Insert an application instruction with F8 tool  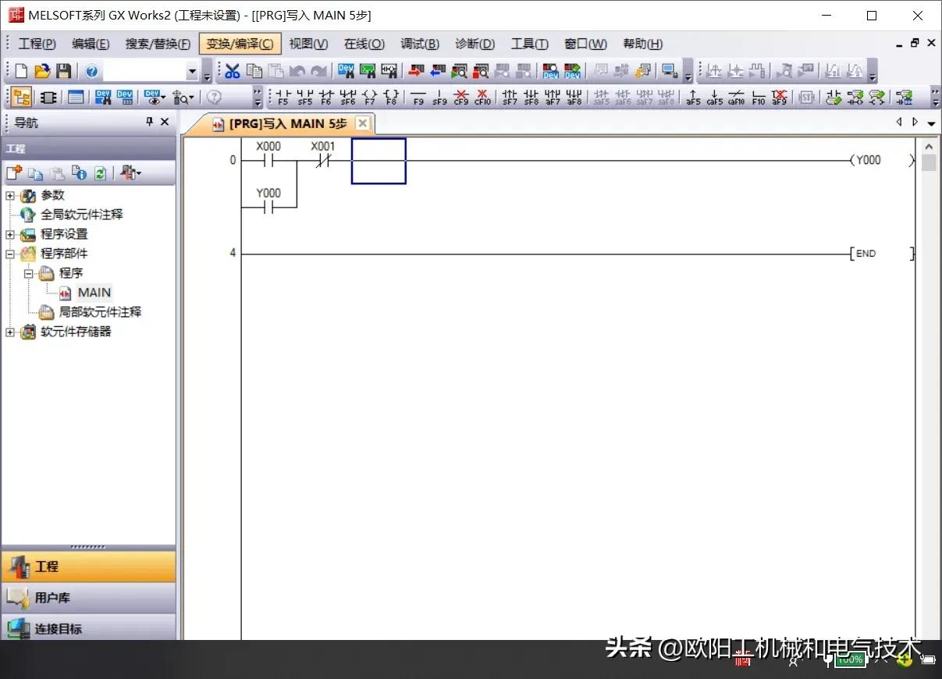pos(391,98)
